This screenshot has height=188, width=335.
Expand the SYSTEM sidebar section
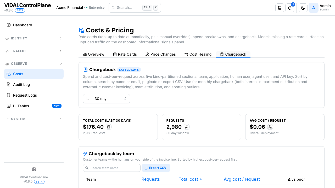click(34, 119)
